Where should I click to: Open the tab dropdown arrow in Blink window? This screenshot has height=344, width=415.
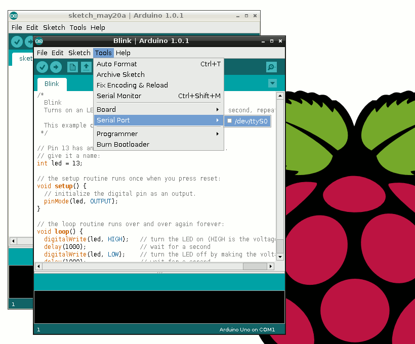(272, 83)
